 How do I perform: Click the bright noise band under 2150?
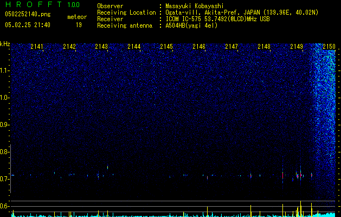[x=324, y=122]
